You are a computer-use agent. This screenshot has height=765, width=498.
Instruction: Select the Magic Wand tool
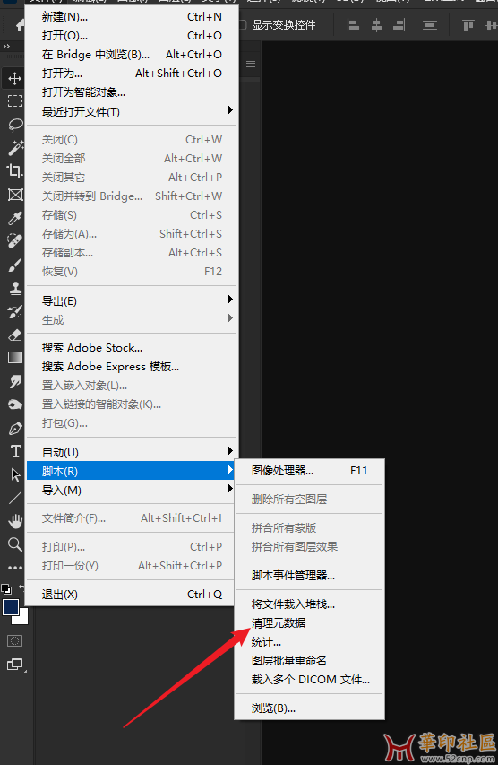point(14,147)
